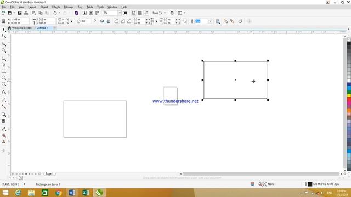Click the Mirror horizontally button
The width and height of the screenshot is (351, 197).
[102, 21]
